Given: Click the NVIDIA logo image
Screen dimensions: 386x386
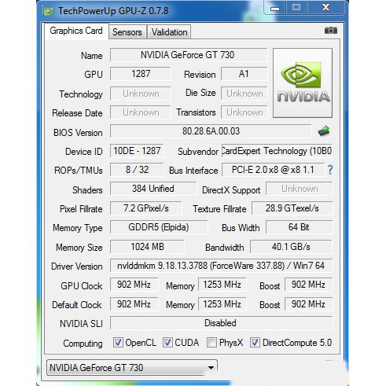Looking at the screenshot, I should pos(303,83).
